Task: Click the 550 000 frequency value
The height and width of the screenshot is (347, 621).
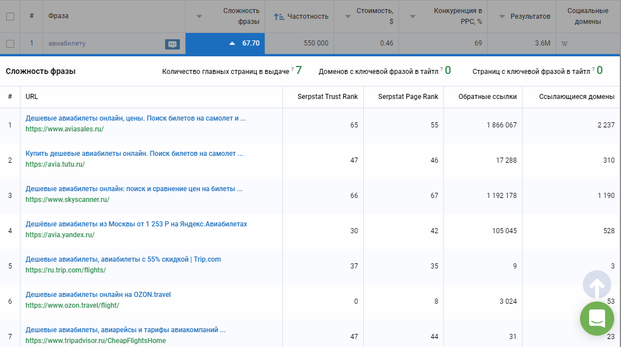Action: click(x=316, y=44)
